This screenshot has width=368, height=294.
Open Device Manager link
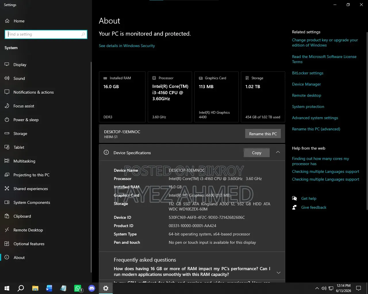306,84
